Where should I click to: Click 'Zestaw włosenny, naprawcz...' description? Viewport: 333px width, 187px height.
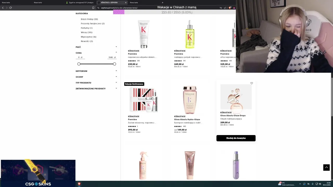click(142, 123)
